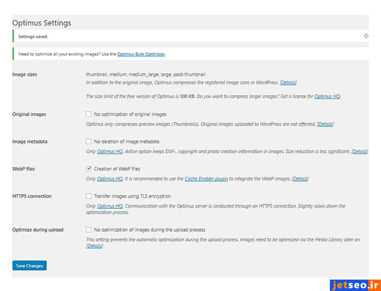Enable 'Transfer images using TLS encryption'
Screen dimensions: 381x291
(x=89, y=196)
